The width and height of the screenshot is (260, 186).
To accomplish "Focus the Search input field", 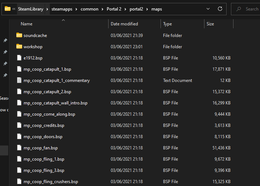I will coord(252,9).
